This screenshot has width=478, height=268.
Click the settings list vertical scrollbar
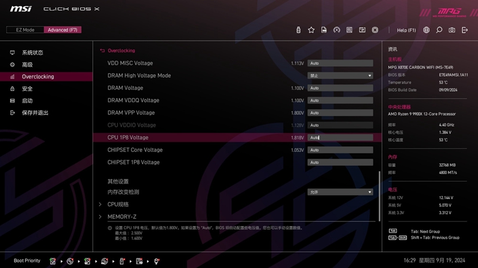[379, 196]
